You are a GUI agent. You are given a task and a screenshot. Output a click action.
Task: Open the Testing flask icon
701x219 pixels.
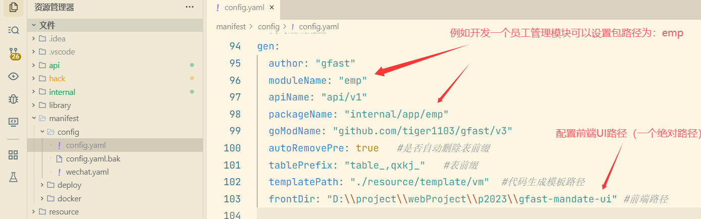click(14, 177)
